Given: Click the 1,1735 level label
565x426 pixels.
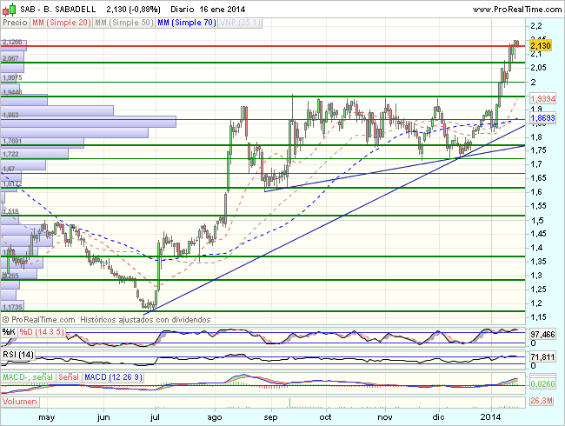Looking at the screenshot, I should click(x=12, y=307).
